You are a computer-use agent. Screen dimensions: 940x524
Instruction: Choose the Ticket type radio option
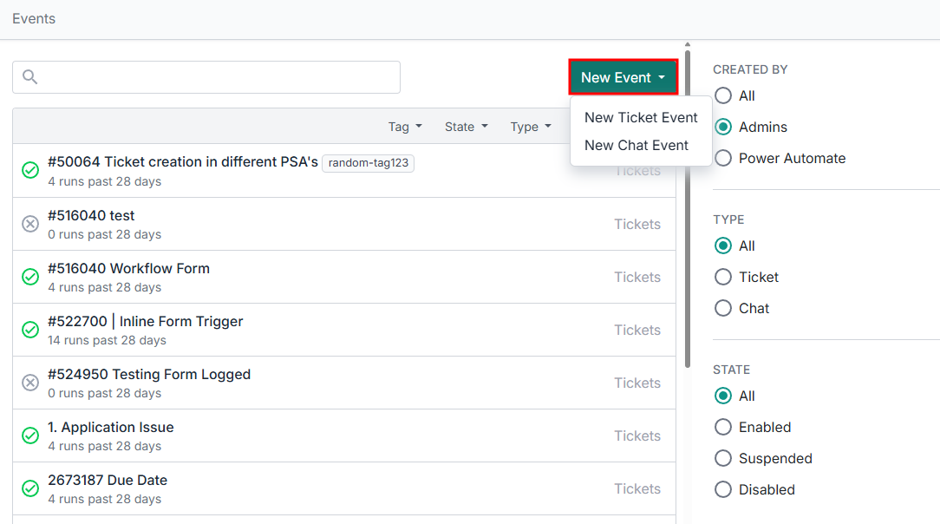point(723,277)
